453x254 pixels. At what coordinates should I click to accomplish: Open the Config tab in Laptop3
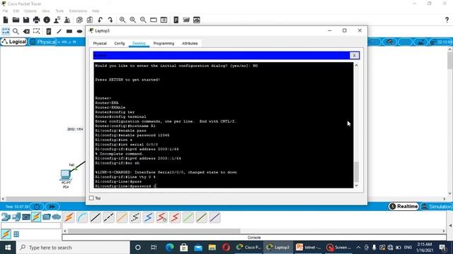[x=120, y=44]
